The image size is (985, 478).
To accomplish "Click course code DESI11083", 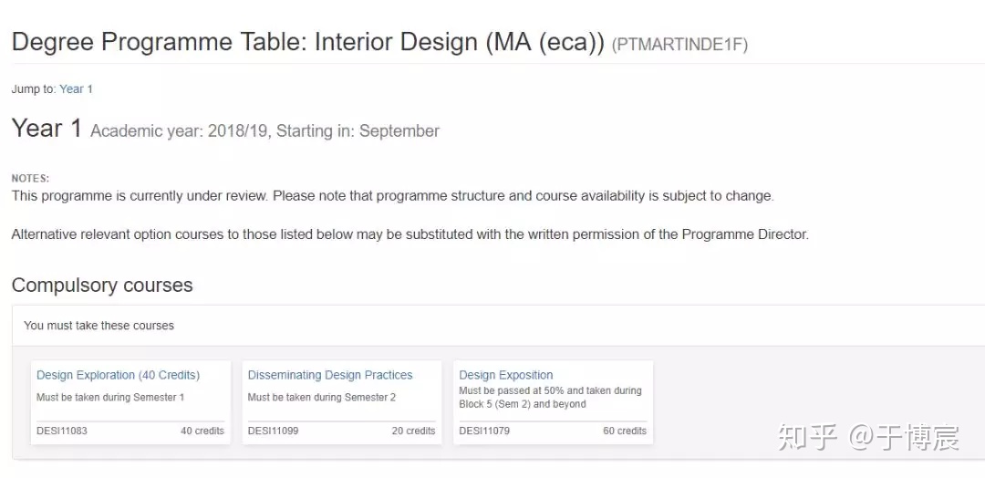I will 62,431.
